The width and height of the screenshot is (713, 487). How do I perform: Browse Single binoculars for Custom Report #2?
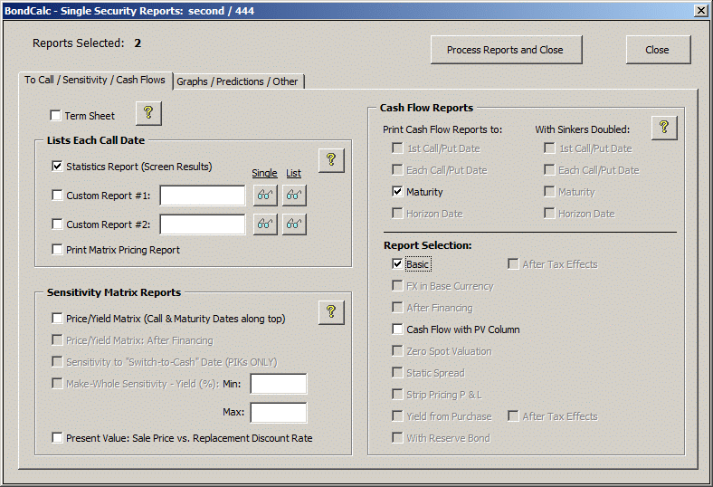coord(265,224)
